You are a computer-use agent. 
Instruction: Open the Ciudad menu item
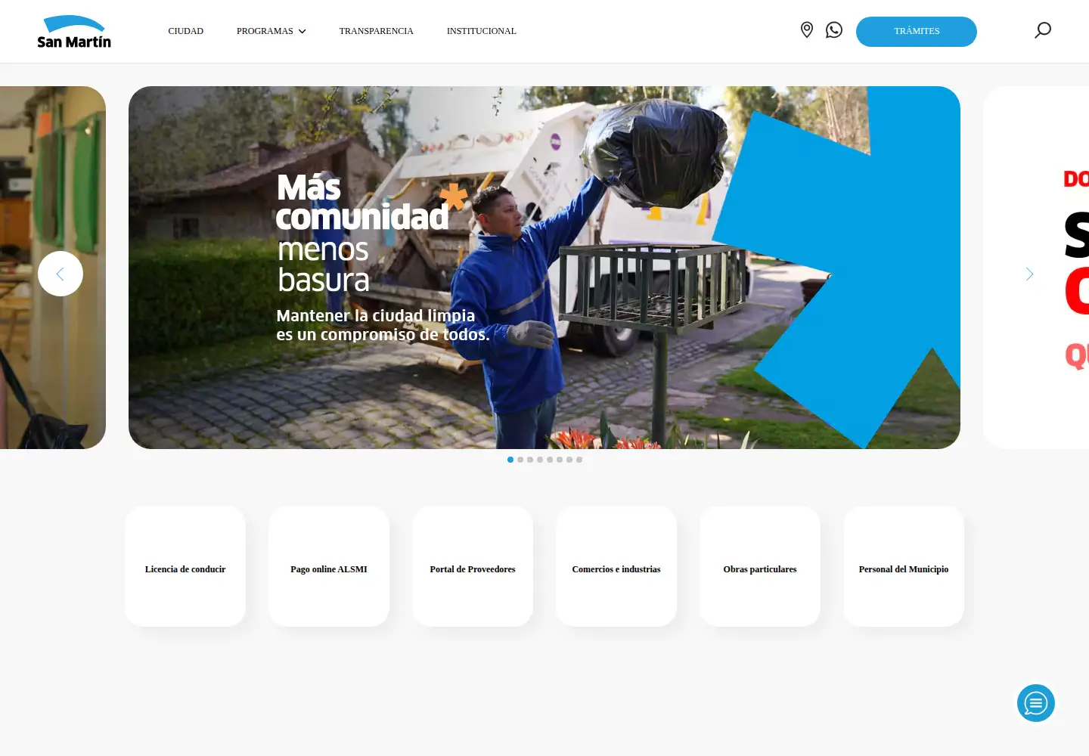tap(186, 31)
